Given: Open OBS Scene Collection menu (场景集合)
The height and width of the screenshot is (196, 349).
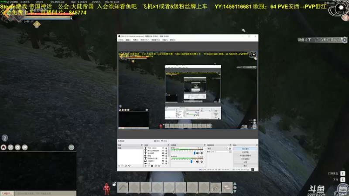Looking at the screenshot, I should pos(156,40).
